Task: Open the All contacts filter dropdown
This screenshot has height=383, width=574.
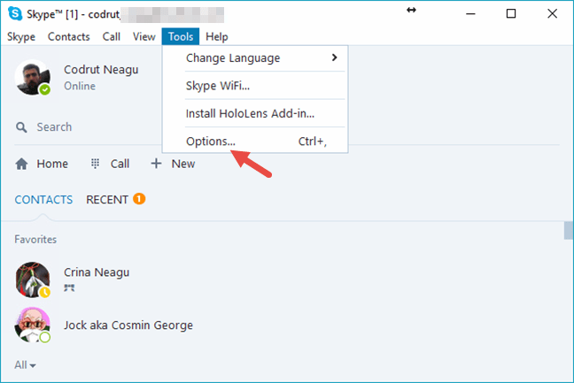Action: pos(25,364)
